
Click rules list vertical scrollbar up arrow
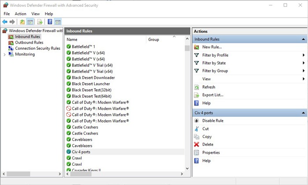click(187, 39)
